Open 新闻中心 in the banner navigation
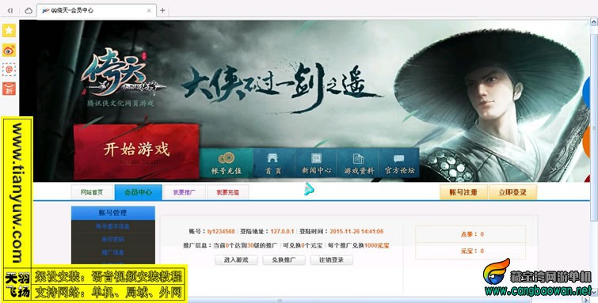 point(316,163)
